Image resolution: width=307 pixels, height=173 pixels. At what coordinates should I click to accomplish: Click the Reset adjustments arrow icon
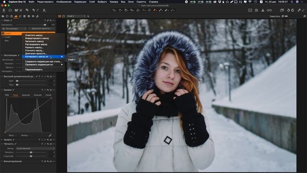(x=27, y=10)
